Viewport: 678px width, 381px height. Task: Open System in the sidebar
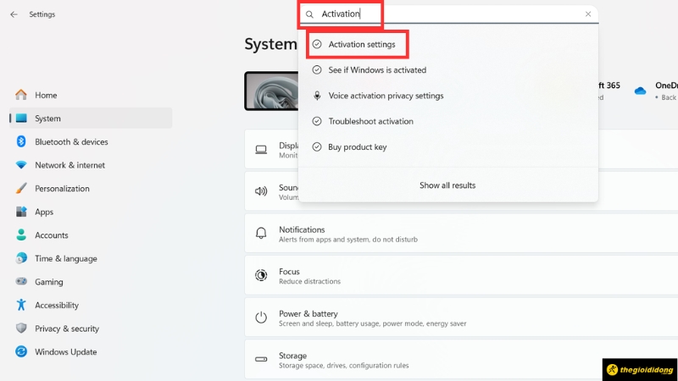pos(91,118)
